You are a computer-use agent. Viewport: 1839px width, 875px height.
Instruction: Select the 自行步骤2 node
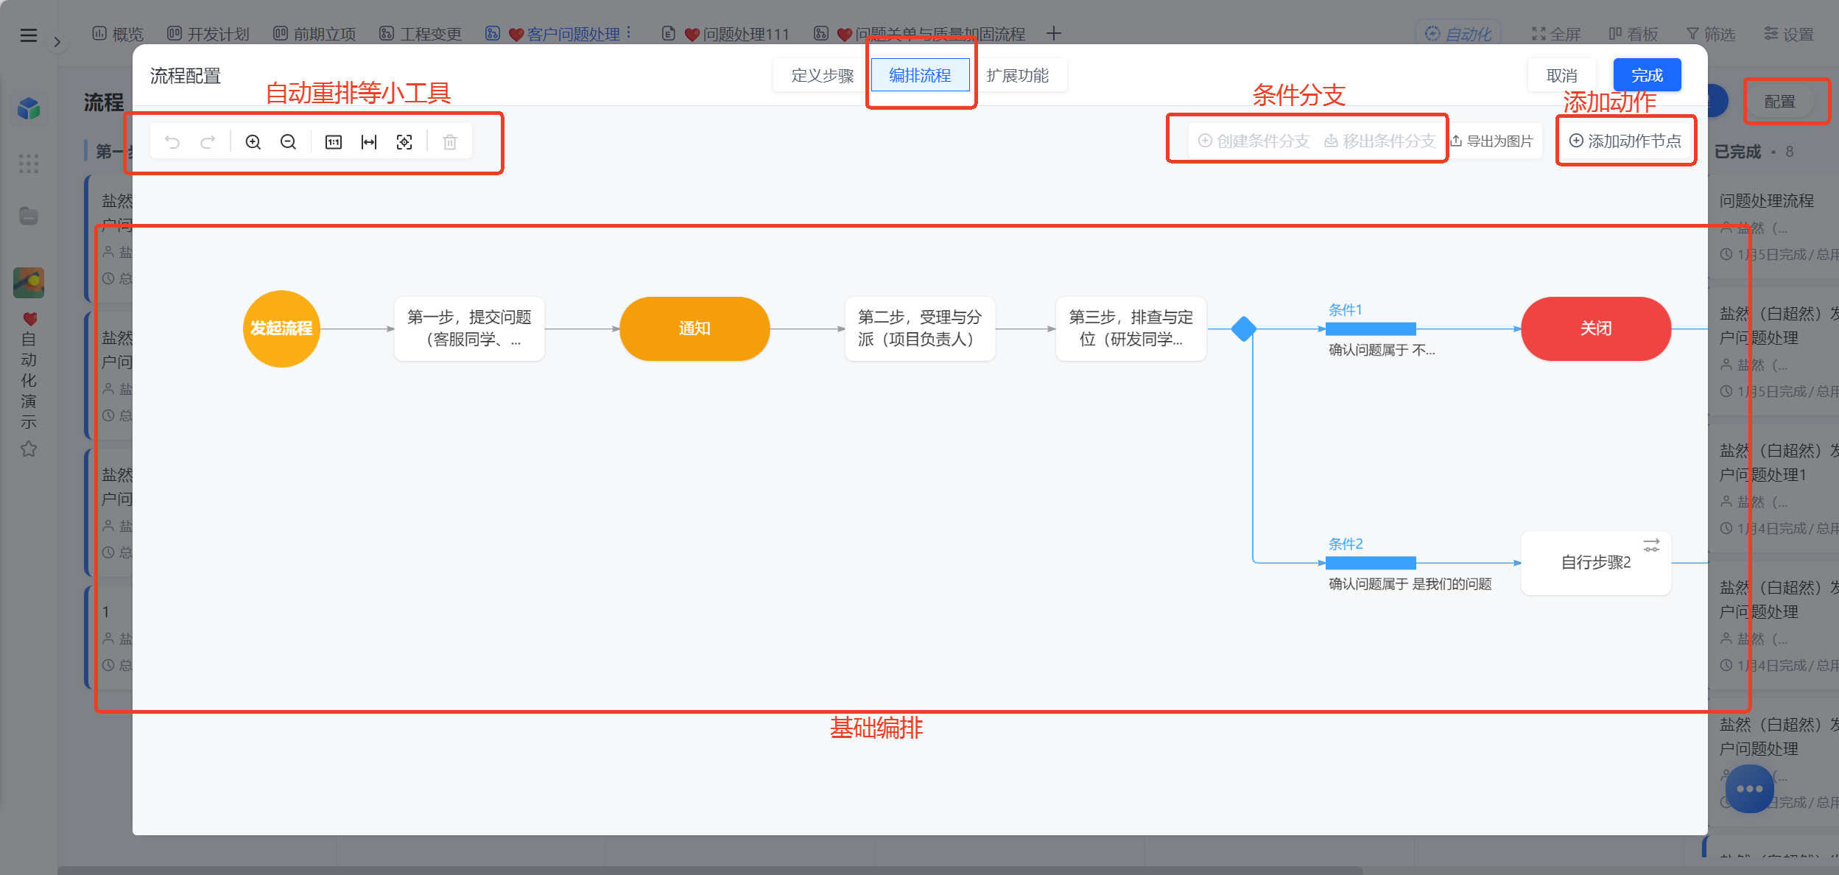coord(1596,563)
